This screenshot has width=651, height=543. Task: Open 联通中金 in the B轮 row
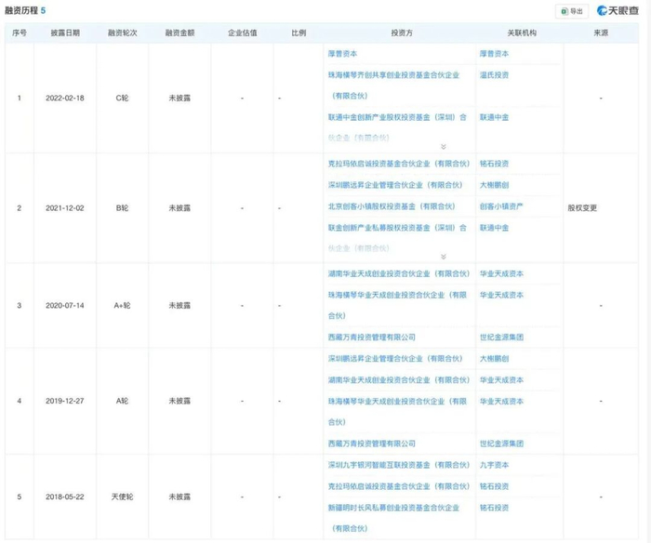pyautogui.click(x=494, y=228)
